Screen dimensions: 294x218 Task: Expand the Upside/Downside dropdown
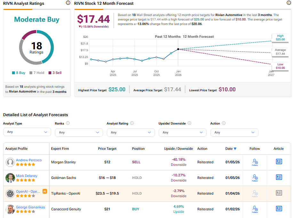(182, 133)
